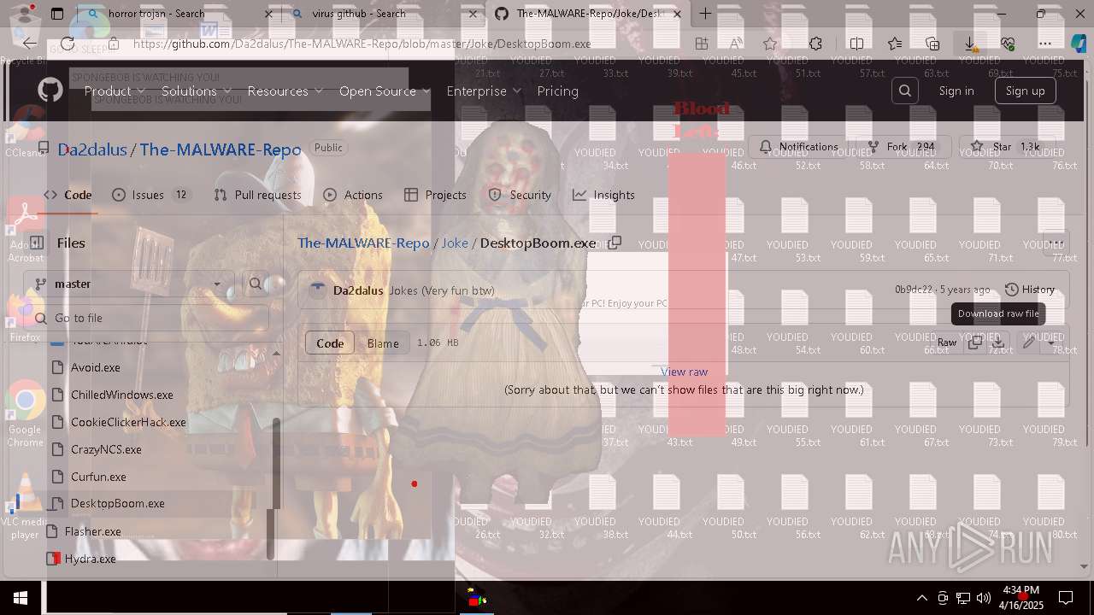
Task: Open more edit options caret
Action: (x=1052, y=342)
